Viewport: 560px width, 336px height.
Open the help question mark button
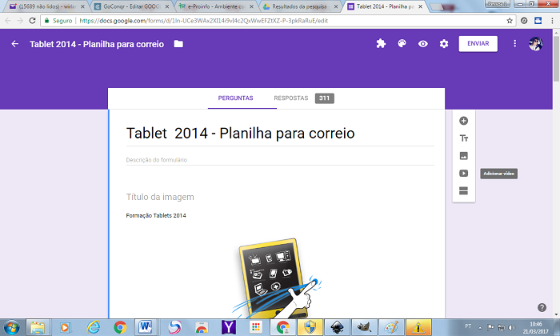[x=542, y=307]
